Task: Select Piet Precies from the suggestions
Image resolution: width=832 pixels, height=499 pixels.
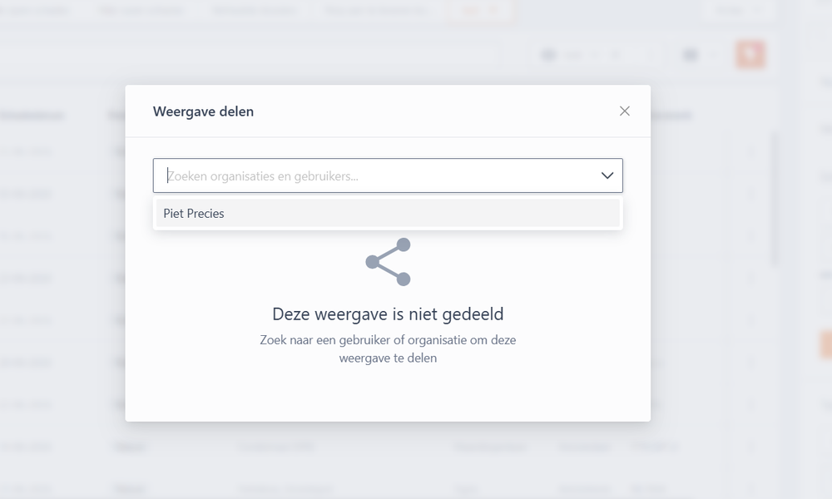Action: tap(388, 213)
